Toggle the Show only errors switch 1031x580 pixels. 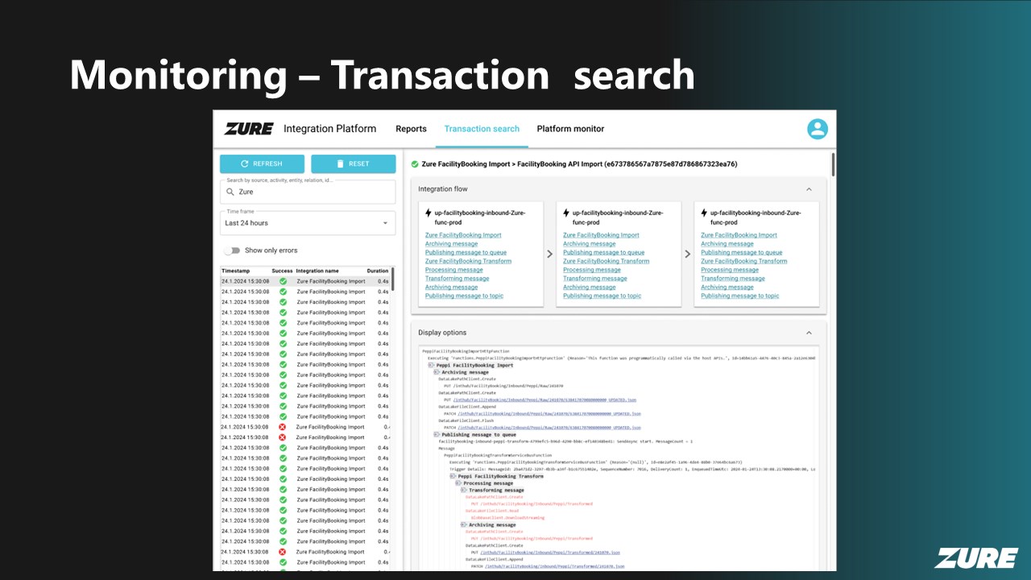[x=232, y=251]
